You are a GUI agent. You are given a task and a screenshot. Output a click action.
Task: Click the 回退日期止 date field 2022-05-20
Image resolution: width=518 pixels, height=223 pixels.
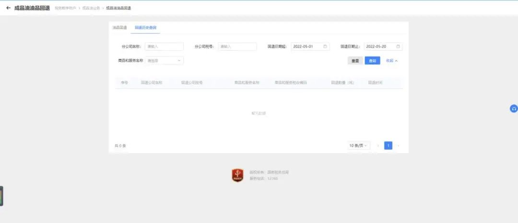383,46
